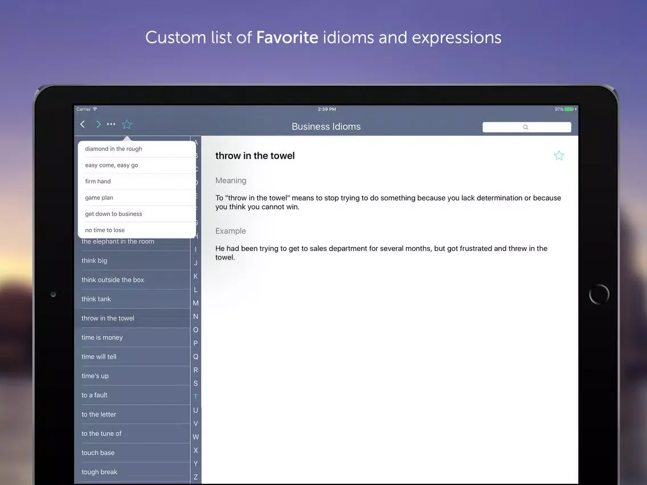
Task: Jump to letter N in index
Action: tap(195, 317)
